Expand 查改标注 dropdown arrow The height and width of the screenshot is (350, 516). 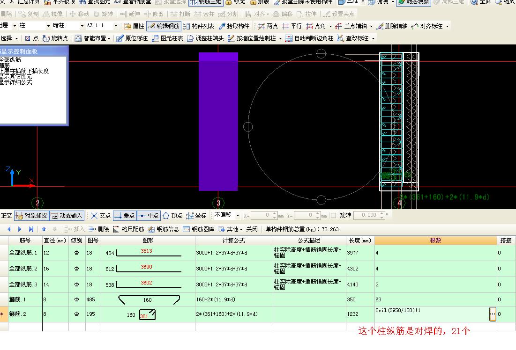373,39
